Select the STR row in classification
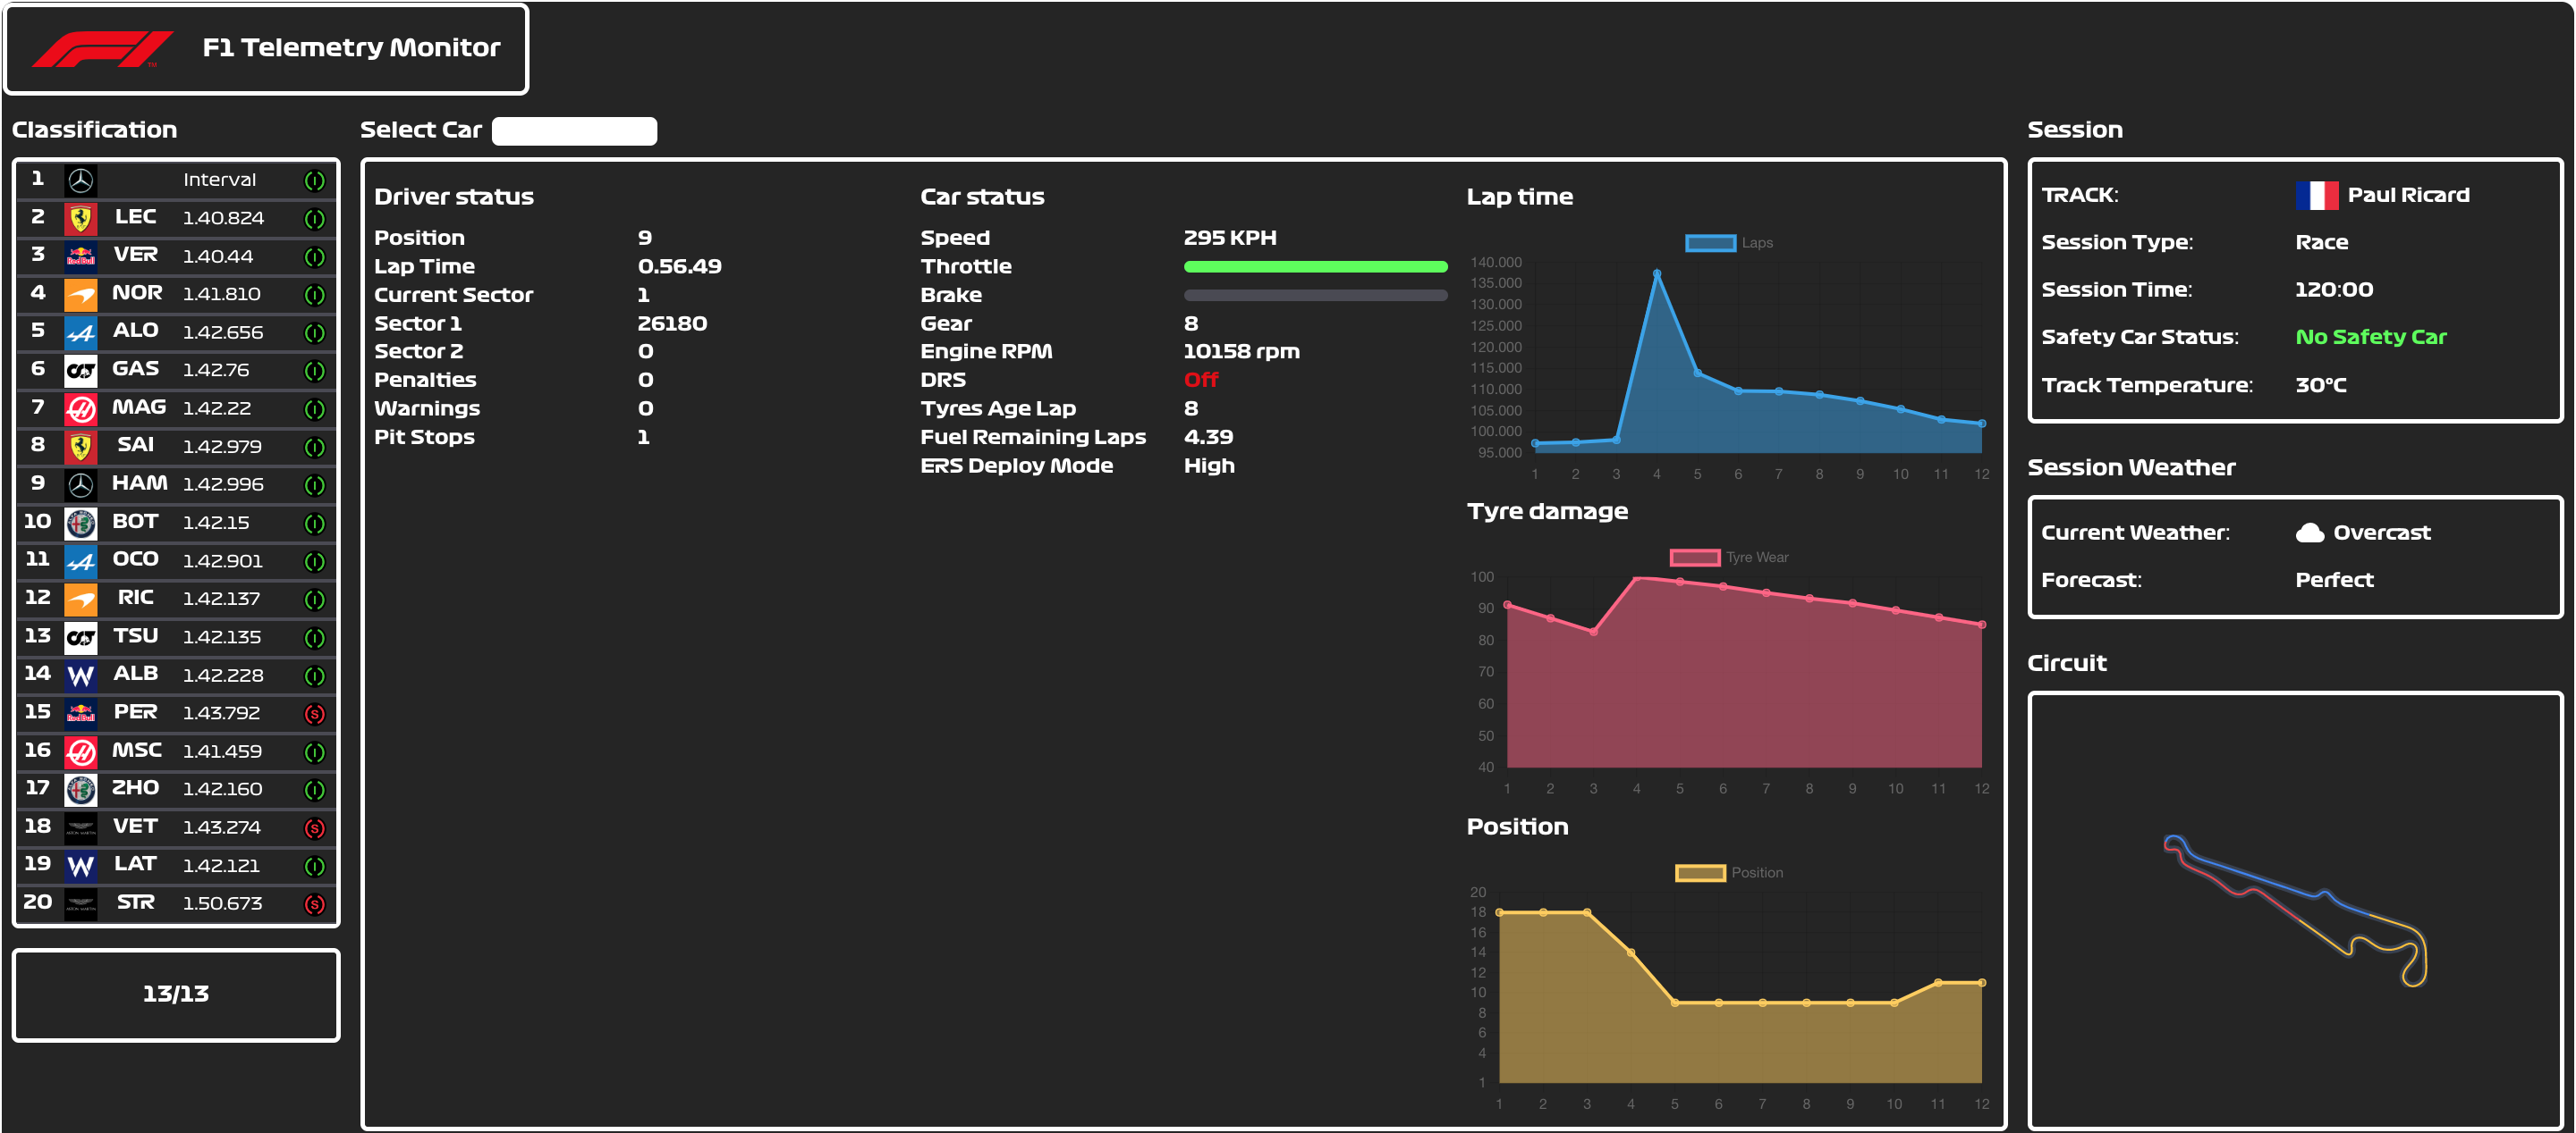The width and height of the screenshot is (2576, 1133). coord(176,903)
